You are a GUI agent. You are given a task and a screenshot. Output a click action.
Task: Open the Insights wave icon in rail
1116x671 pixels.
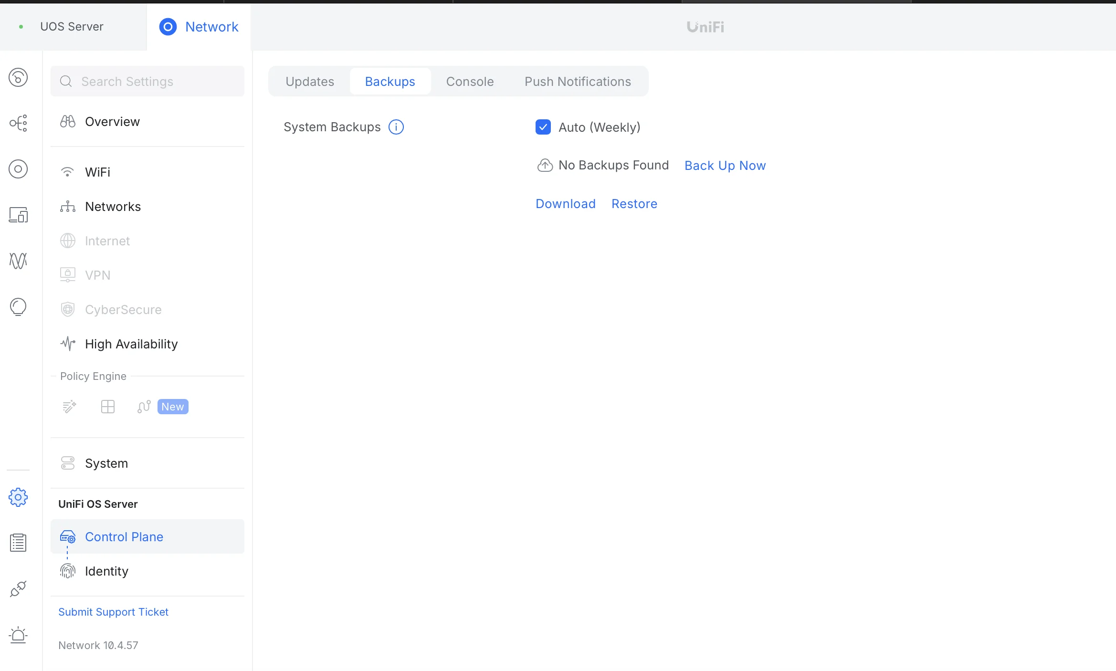coord(18,261)
